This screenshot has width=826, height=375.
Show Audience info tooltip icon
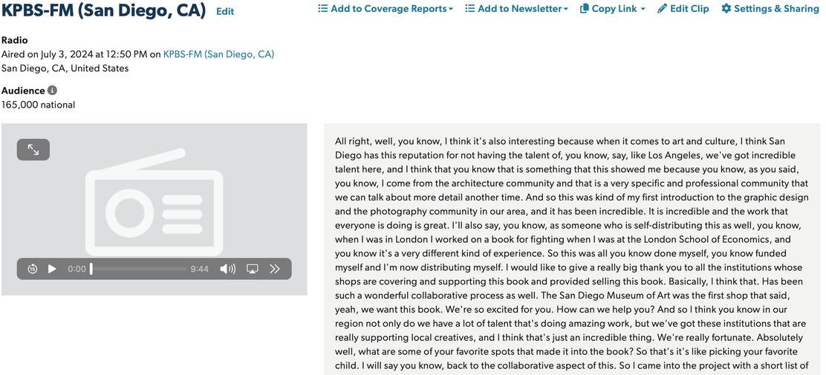tap(52, 91)
